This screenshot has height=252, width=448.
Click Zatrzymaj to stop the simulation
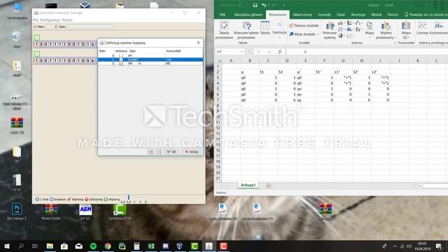pyautogui.click(x=94, y=199)
